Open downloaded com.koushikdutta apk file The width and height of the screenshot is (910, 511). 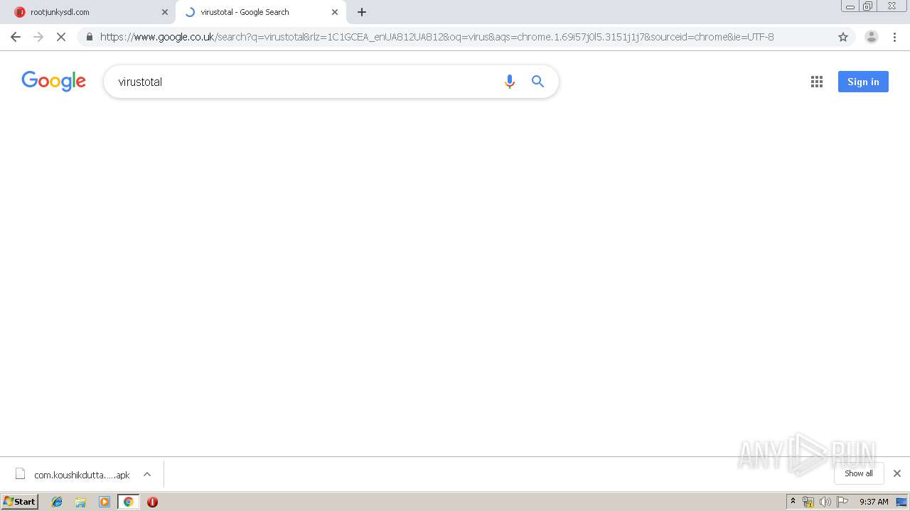click(x=73, y=475)
